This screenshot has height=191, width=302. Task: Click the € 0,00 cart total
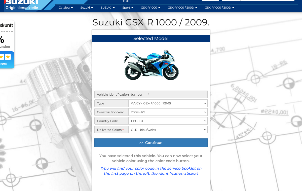127,1
